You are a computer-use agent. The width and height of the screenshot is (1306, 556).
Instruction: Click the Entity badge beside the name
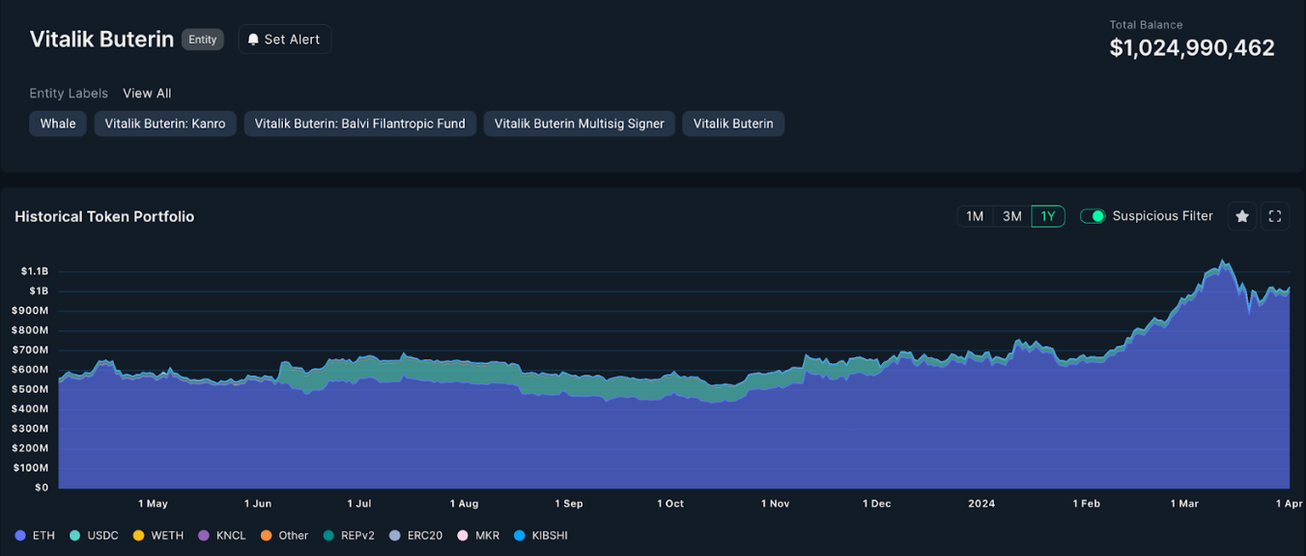[x=203, y=40]
